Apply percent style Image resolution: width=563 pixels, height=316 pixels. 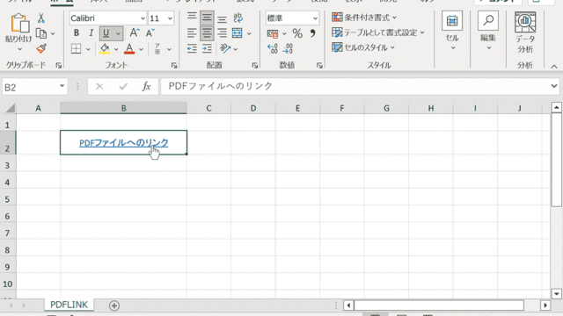coord(297,33)
